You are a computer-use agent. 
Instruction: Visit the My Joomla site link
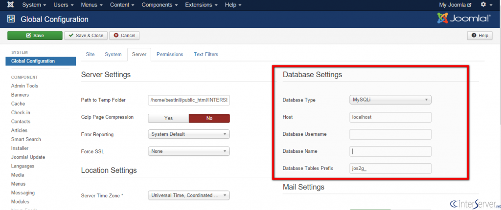click(x=455, y=5)
